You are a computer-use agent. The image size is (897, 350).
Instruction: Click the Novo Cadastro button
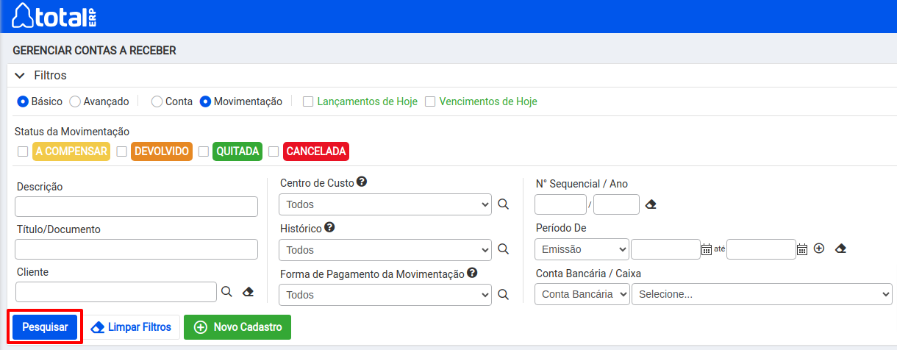(237, 327)
